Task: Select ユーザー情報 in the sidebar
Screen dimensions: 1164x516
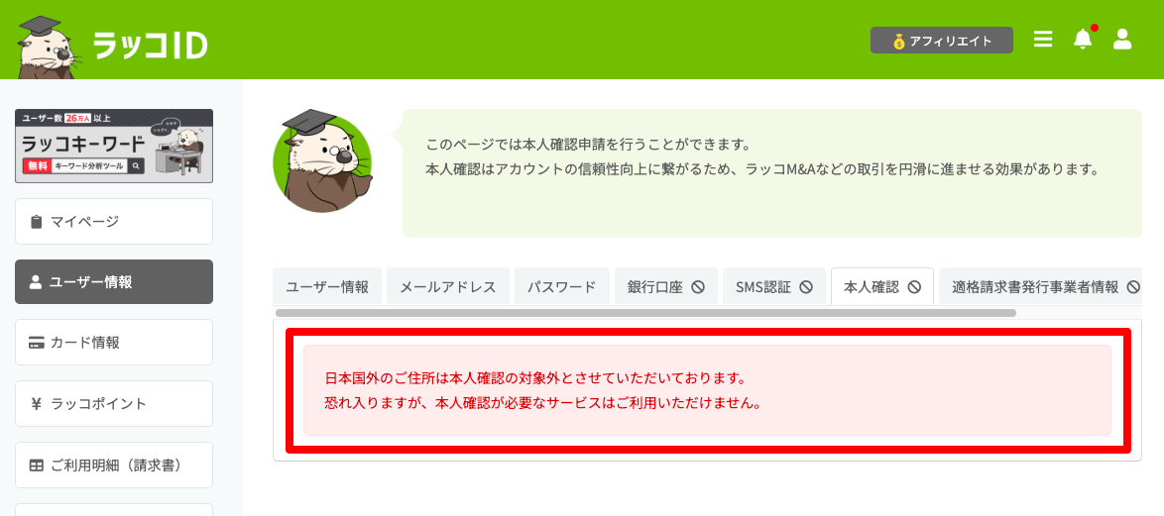Action: [x=114, y=281]
